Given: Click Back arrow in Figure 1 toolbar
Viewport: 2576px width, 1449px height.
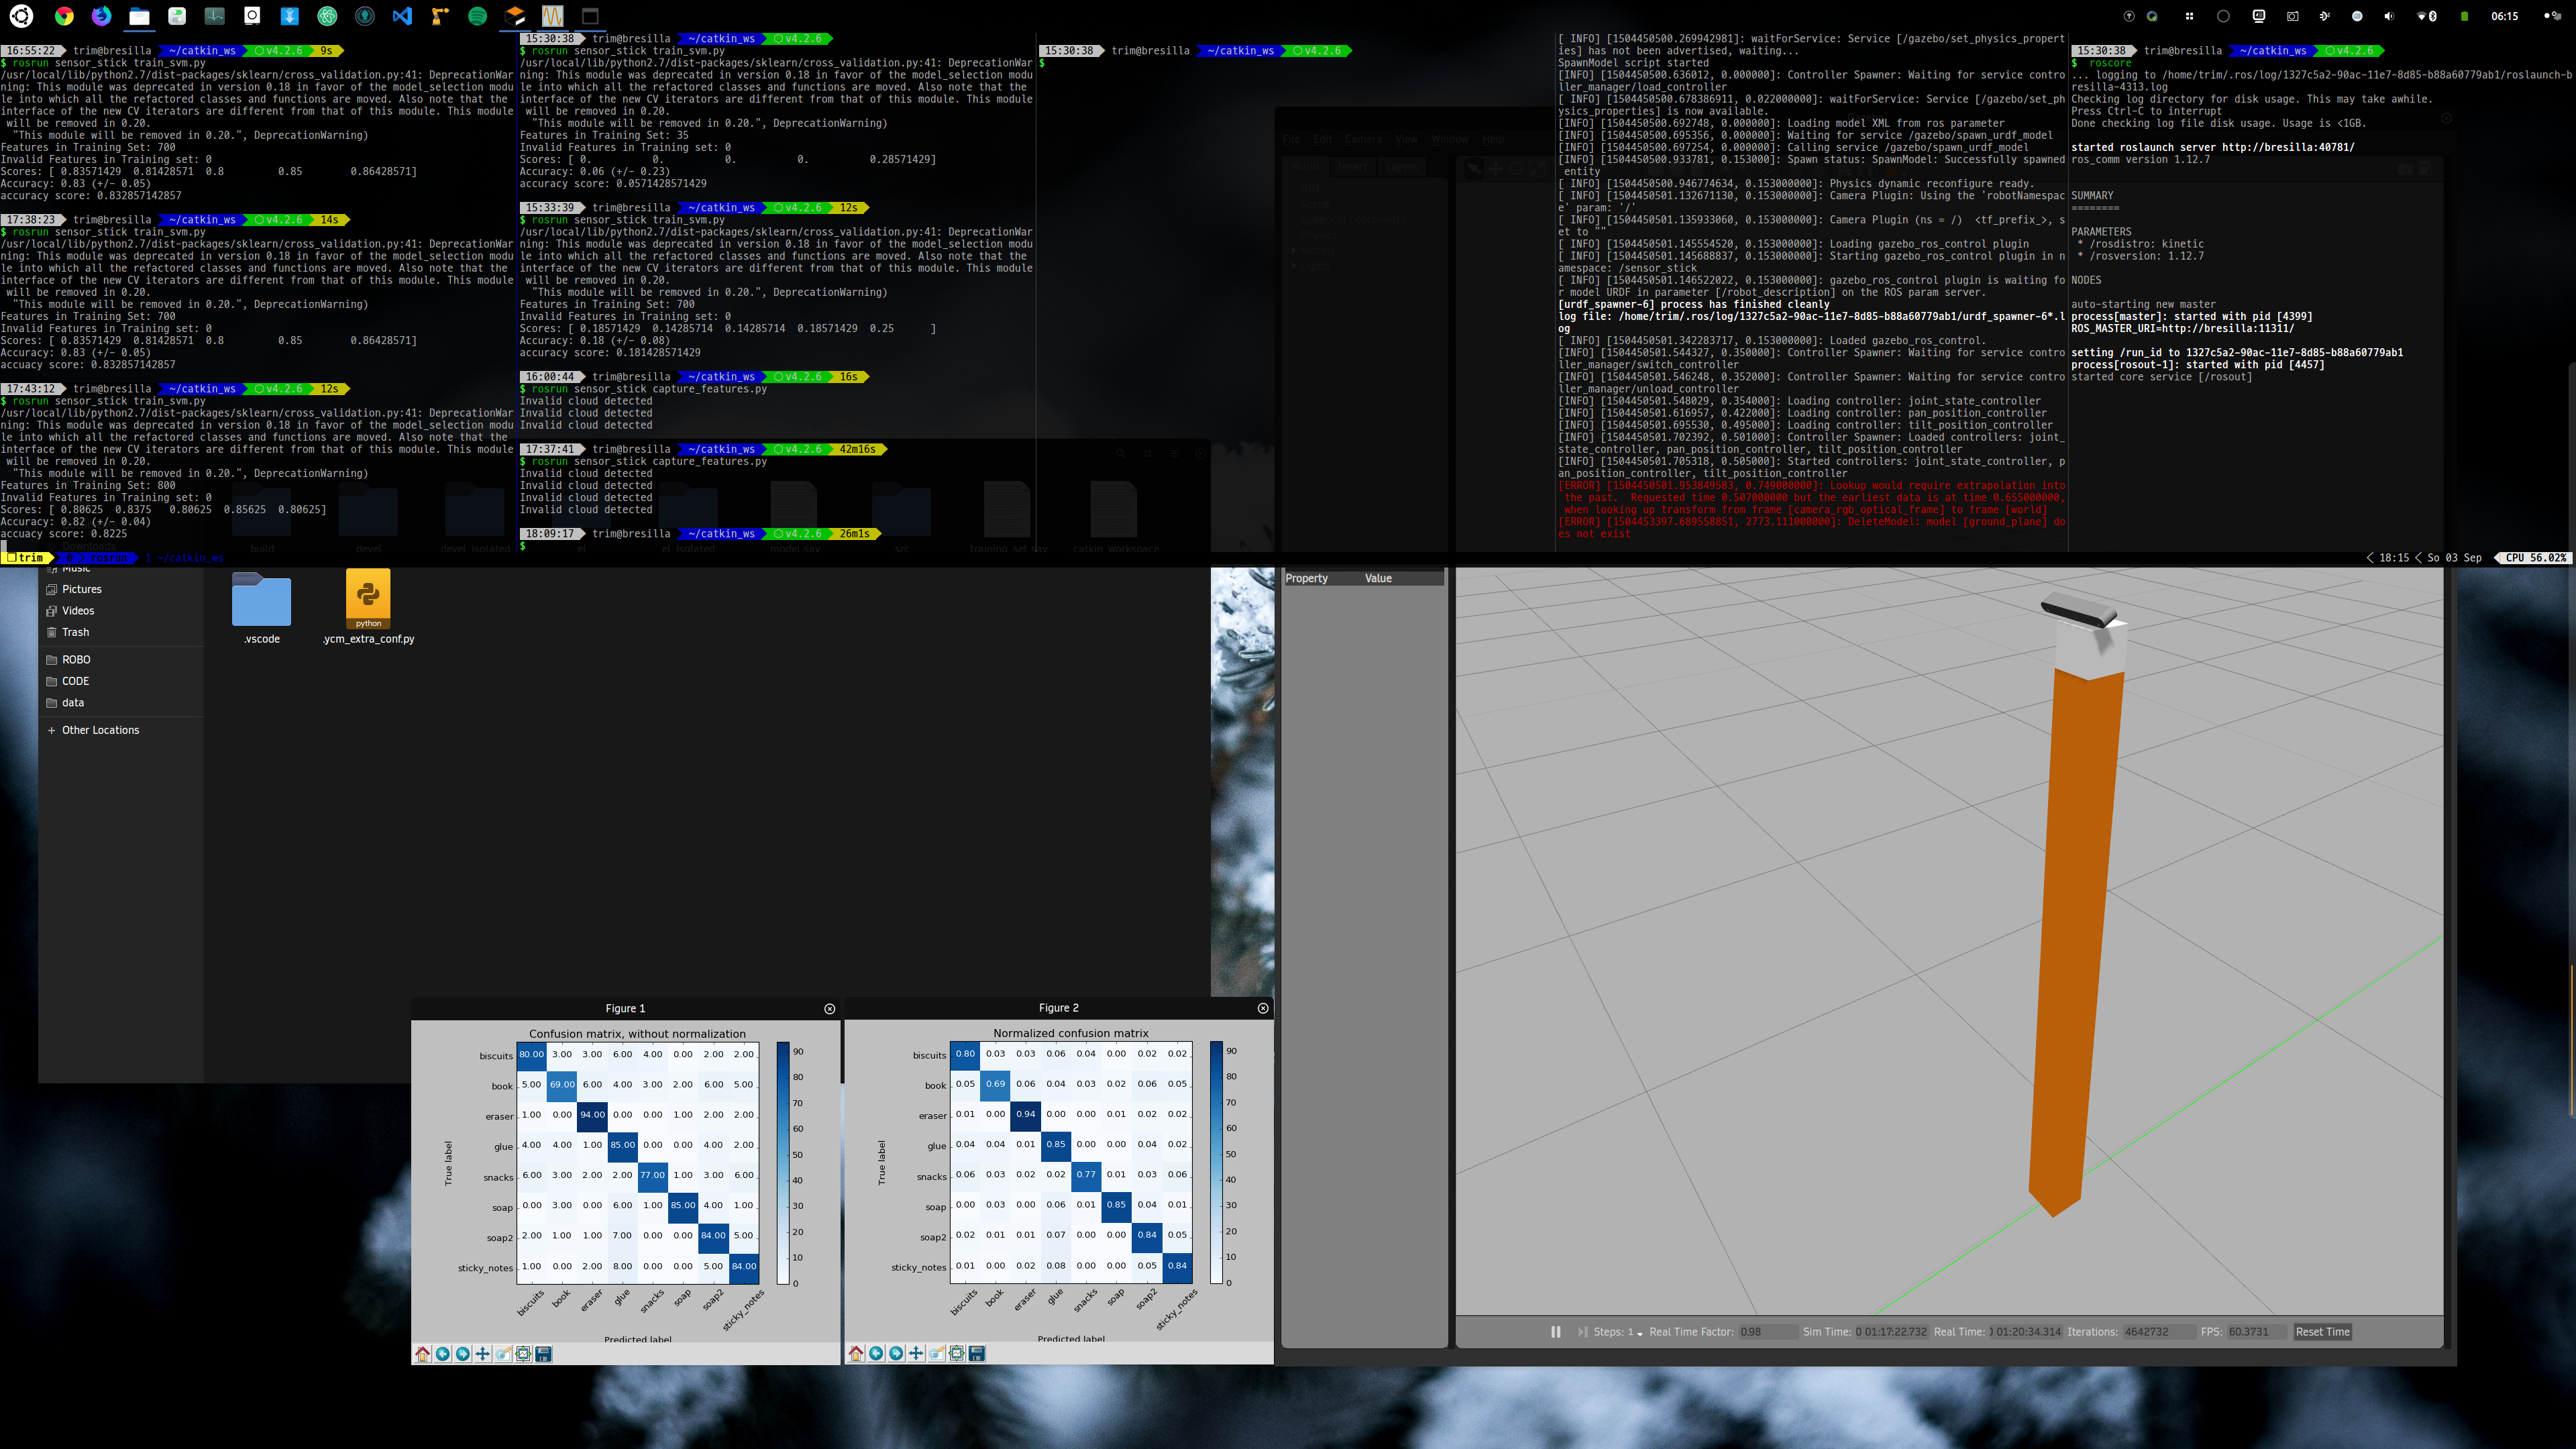Looking at the screenshot, I should 443,1354.
